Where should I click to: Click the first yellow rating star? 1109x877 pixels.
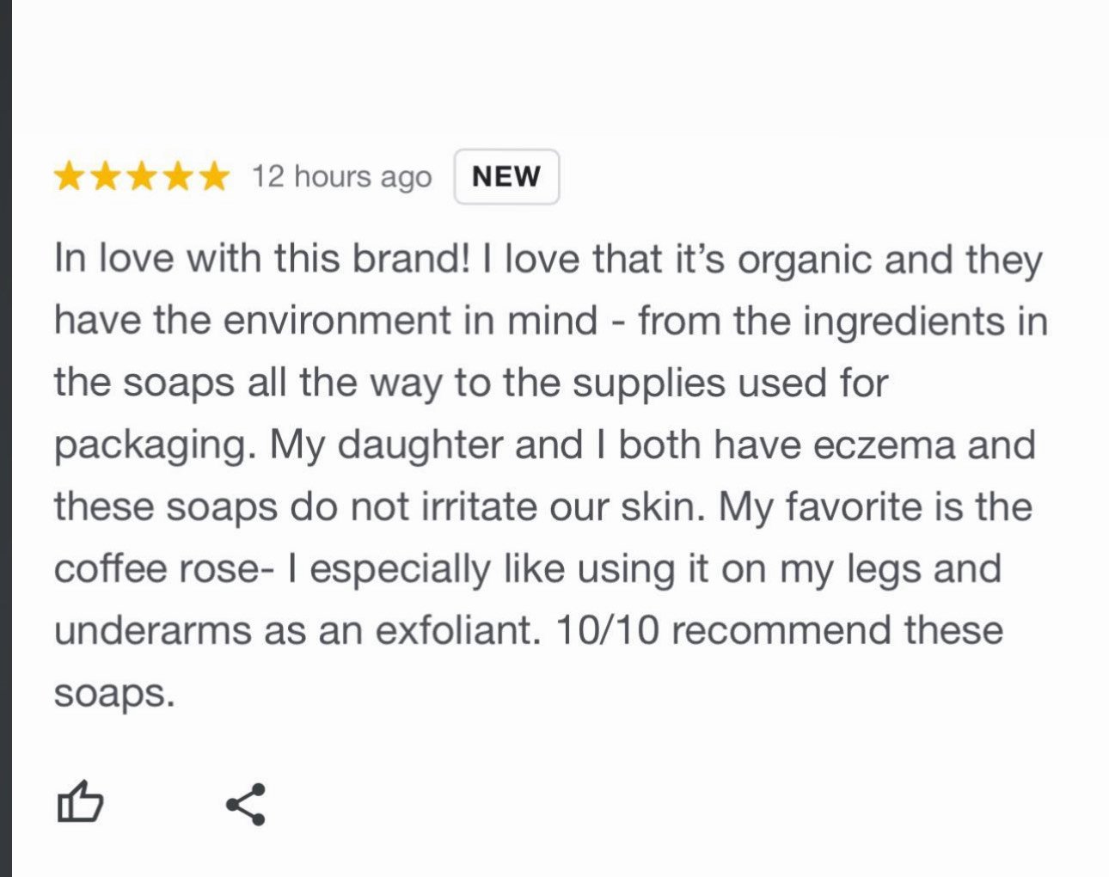[69, 177]
